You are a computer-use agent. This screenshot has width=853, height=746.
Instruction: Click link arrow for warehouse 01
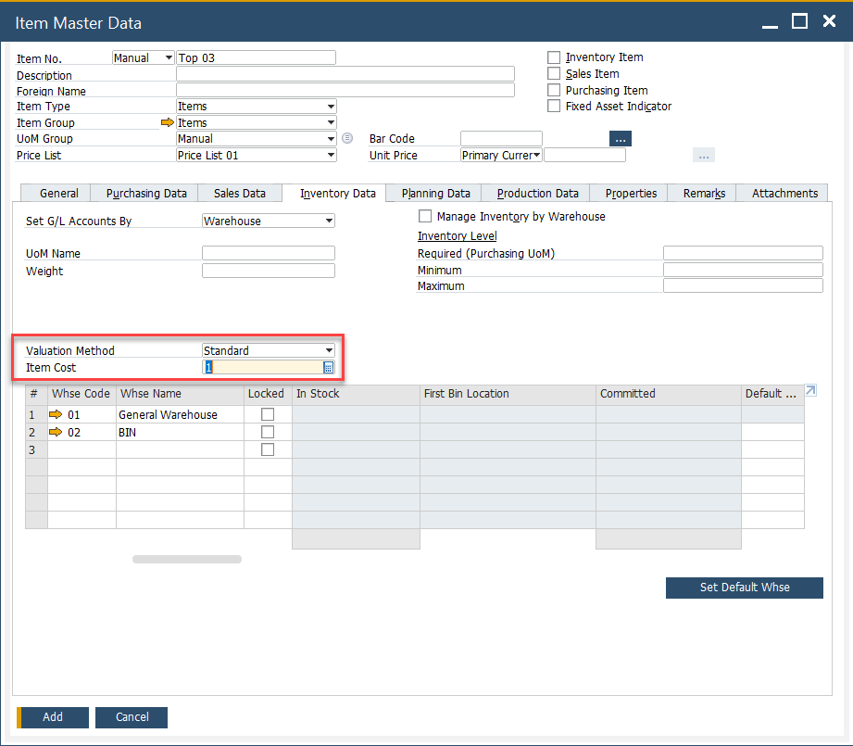[56, 414]
